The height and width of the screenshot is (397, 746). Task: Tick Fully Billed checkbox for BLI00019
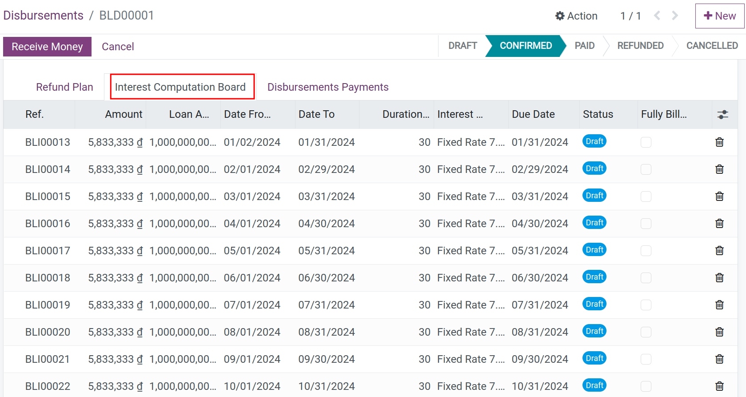click(646, 305)
